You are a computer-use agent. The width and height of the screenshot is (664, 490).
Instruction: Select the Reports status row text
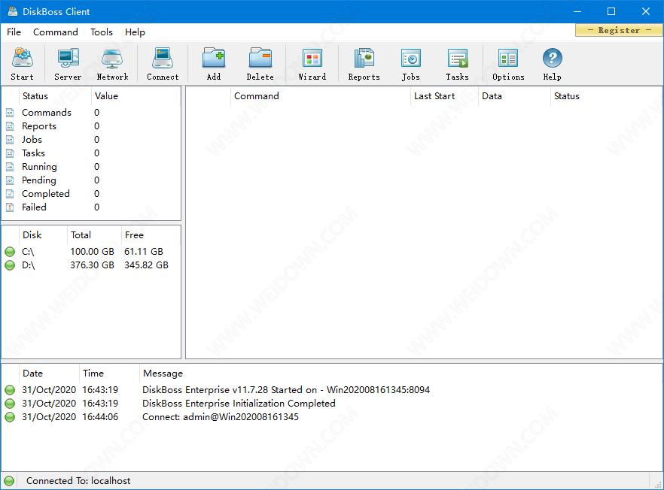coord(39,126)
